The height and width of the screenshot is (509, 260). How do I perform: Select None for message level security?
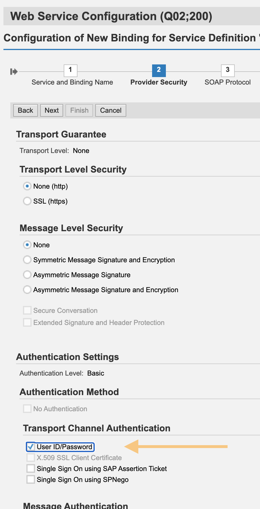[27, 245]
